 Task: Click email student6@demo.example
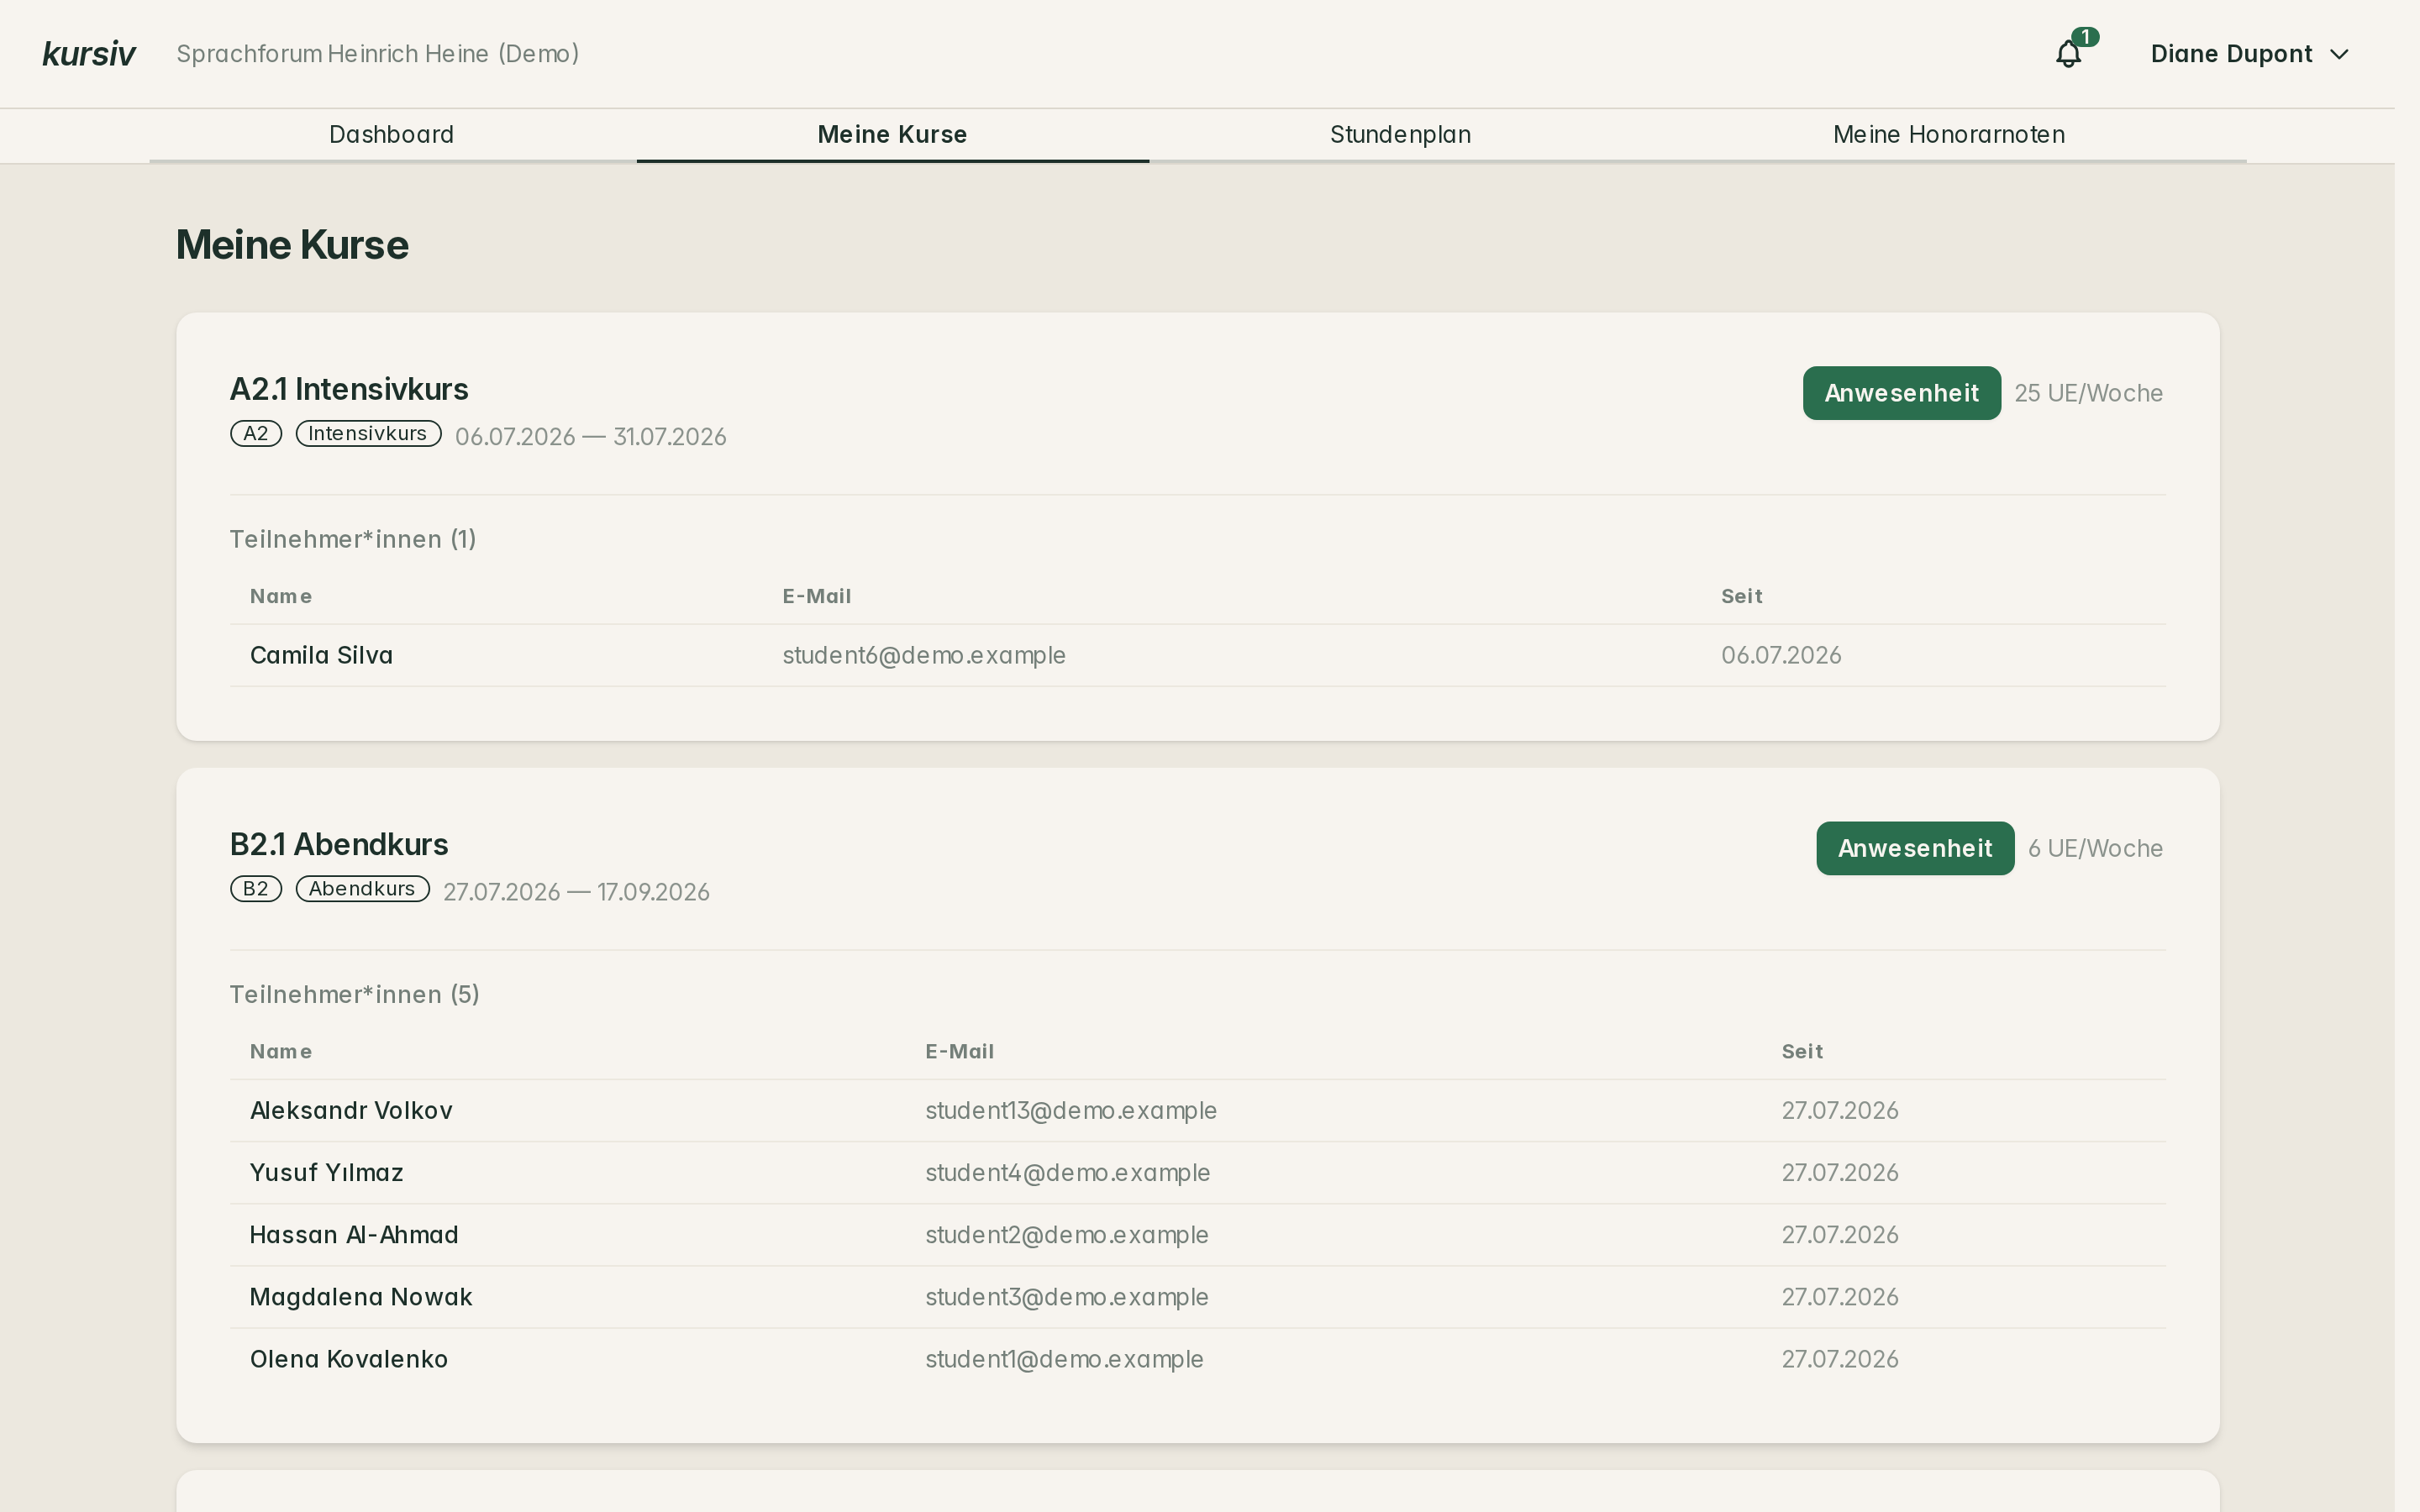(x=924, y=656)
